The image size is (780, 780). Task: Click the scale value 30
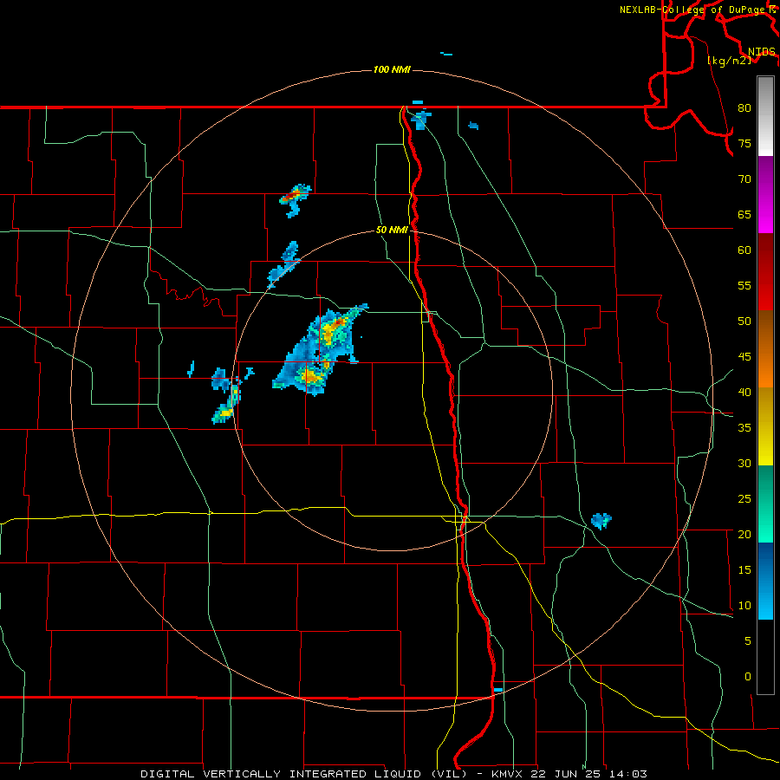pos(744,463)
